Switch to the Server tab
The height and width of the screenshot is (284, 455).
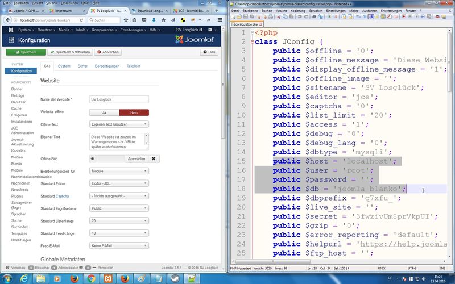pyautogui.click(x=82, y=66)
